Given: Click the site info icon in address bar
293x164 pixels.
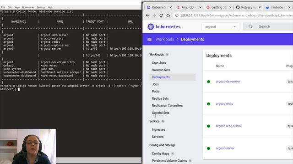Looking at the screenshot, I should [x=177, y=15].
